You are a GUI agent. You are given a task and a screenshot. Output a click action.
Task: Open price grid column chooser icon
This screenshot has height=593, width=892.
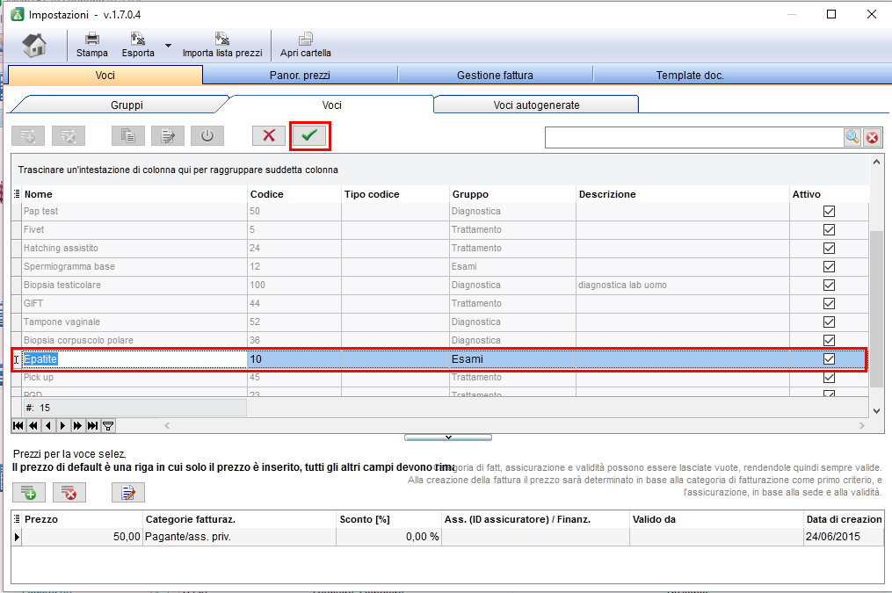(x=17, y=519)
